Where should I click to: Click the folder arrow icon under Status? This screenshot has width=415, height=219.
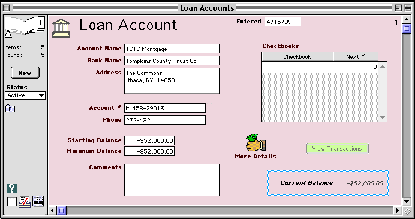pyautogui.click(x=10, y=109)
